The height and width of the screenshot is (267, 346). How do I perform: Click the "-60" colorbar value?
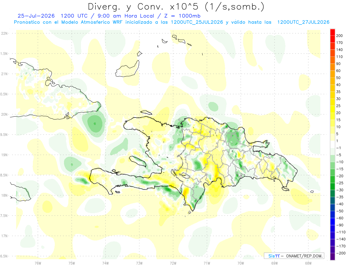pyautogui.click(x=339, y=218)
